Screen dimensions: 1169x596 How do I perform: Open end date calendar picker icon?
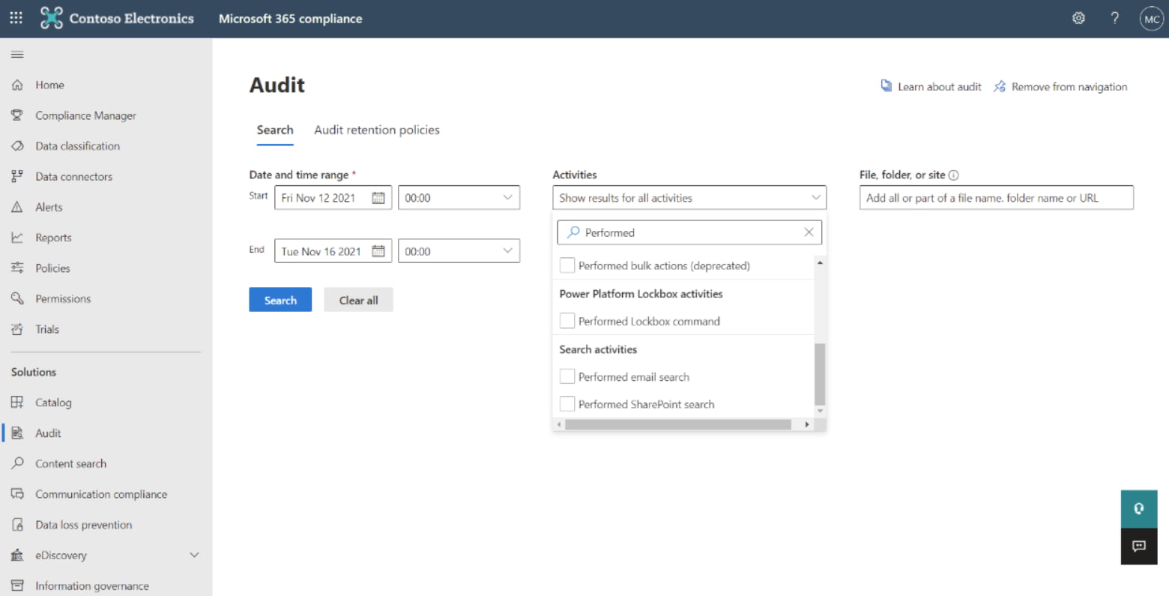[x=378, y=251]
